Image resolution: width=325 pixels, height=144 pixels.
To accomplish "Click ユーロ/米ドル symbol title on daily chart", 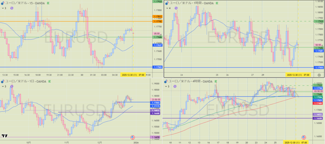I will 16,81.
